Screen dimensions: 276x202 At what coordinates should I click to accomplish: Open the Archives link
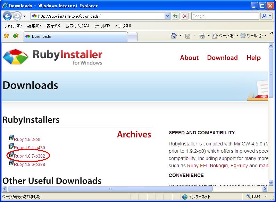click(x=134, y=134)
